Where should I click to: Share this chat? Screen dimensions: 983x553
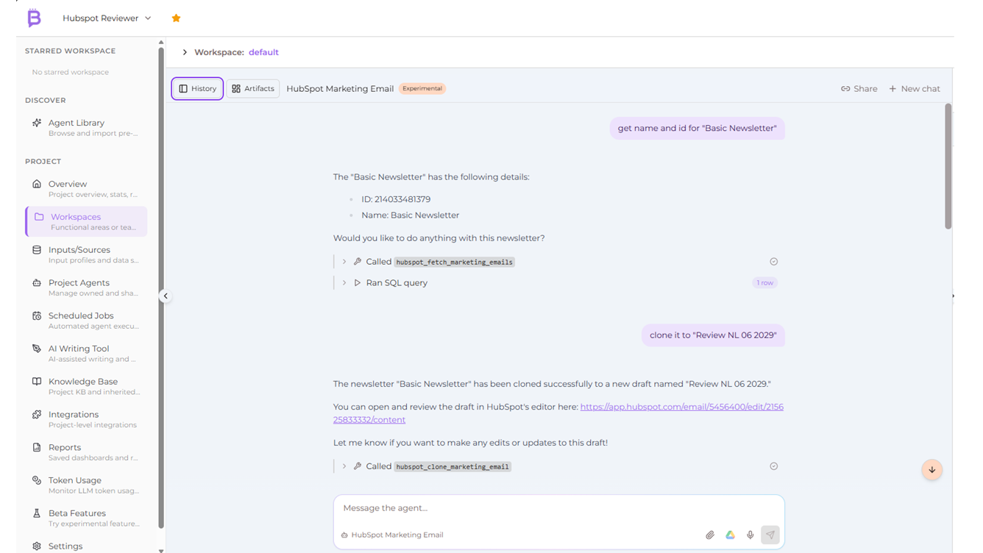pyautogui.click(x=859, y=88)
